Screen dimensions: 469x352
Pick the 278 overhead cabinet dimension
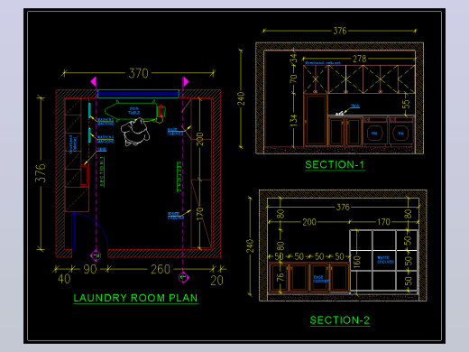360,59
